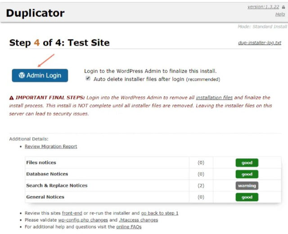The height and width of the screenshot is (234, 288).
Task: Select the Files notices row label
Action: coord(41,163)
